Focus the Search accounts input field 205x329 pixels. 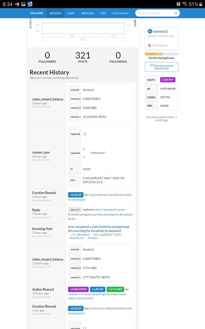click(x=155, y=13)
